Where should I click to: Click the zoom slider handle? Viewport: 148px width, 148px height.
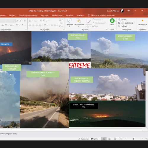coord(133,139)
